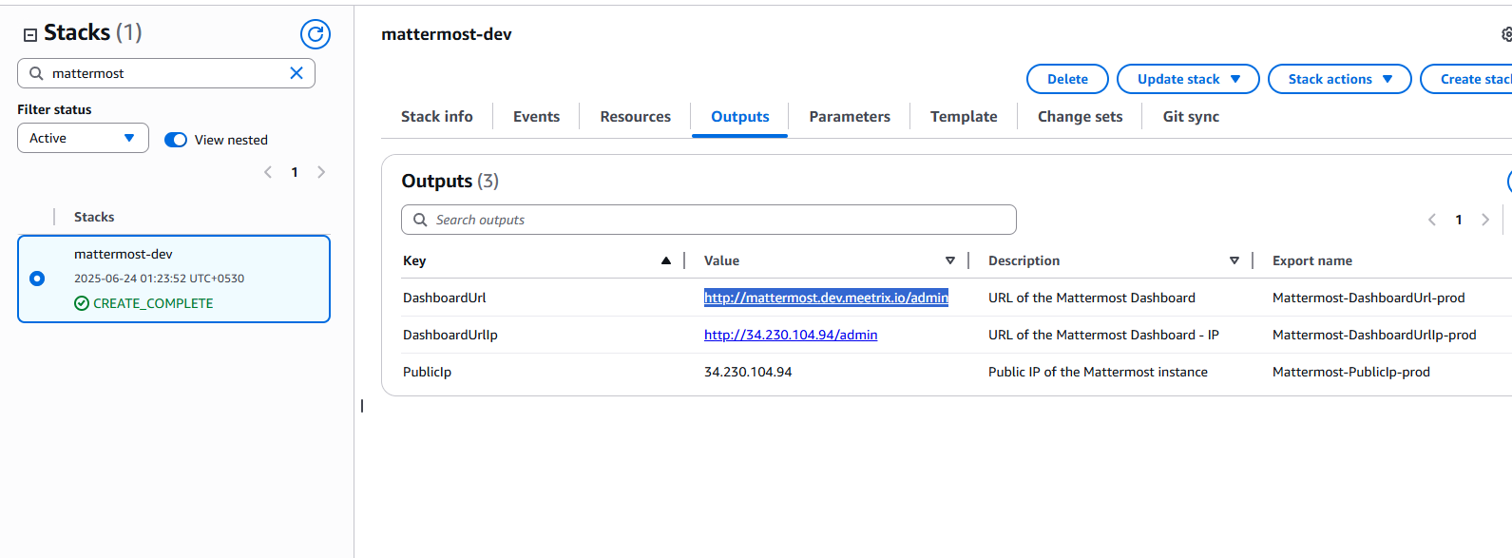Sort outputs by Description column
The height and width of the screenshot is (558, 1512).
(x=1234, y=260)
